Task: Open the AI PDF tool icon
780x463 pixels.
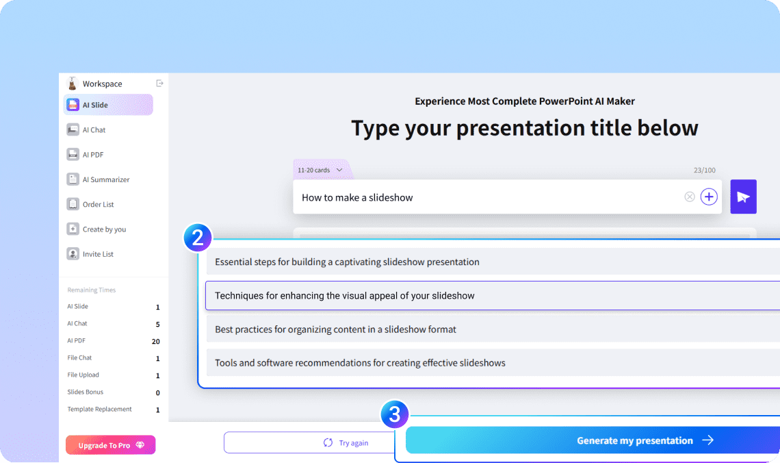Action: point(73,155)
